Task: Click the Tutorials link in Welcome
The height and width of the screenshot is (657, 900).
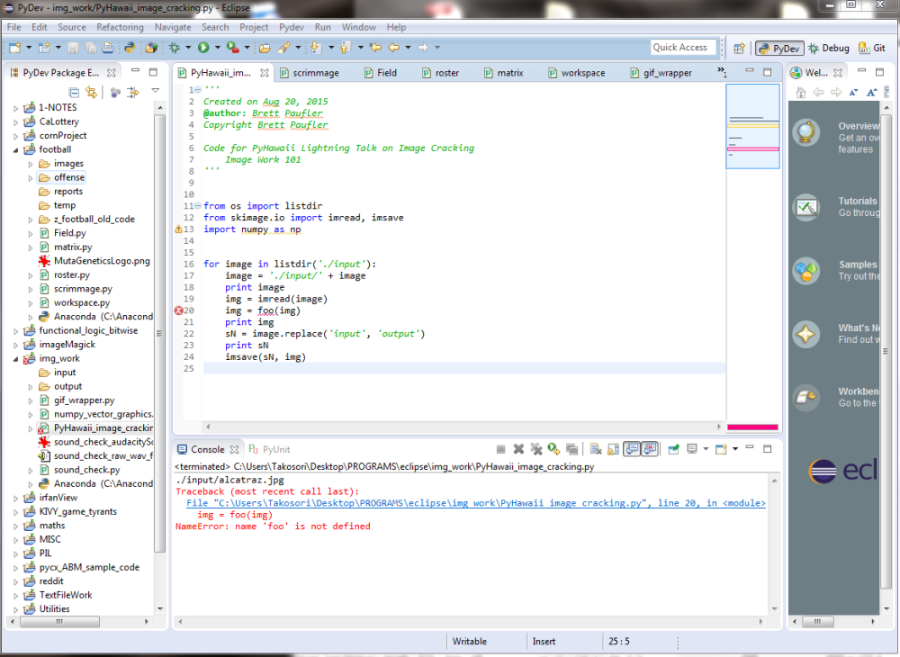Action: [x=858, y=202]
